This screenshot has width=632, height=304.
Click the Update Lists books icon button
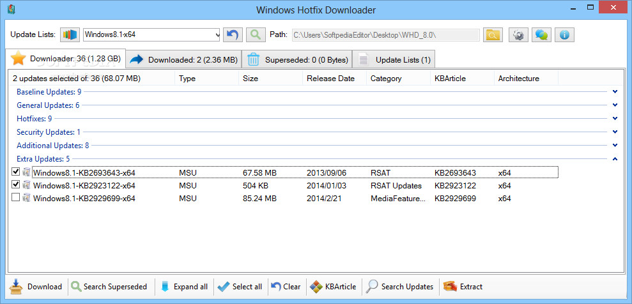coord(70,34)
